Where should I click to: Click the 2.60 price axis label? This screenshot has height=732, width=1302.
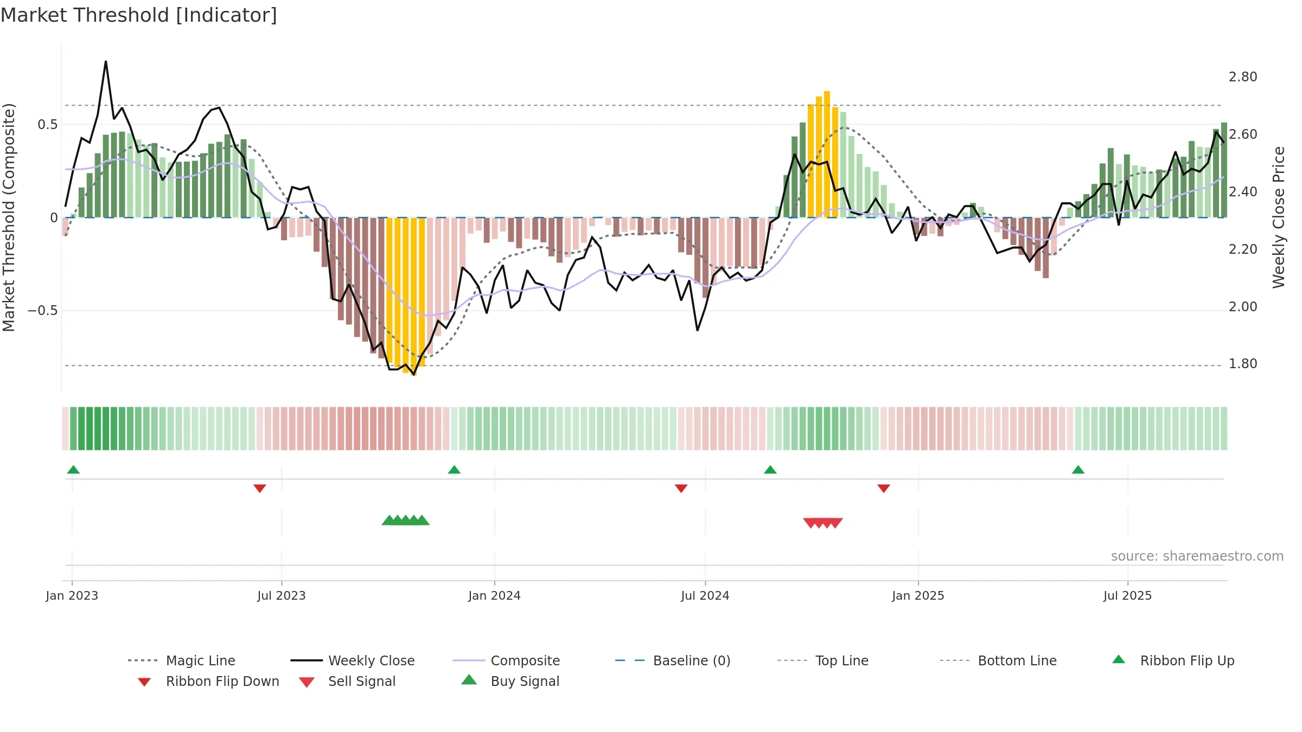point(1243,134)
